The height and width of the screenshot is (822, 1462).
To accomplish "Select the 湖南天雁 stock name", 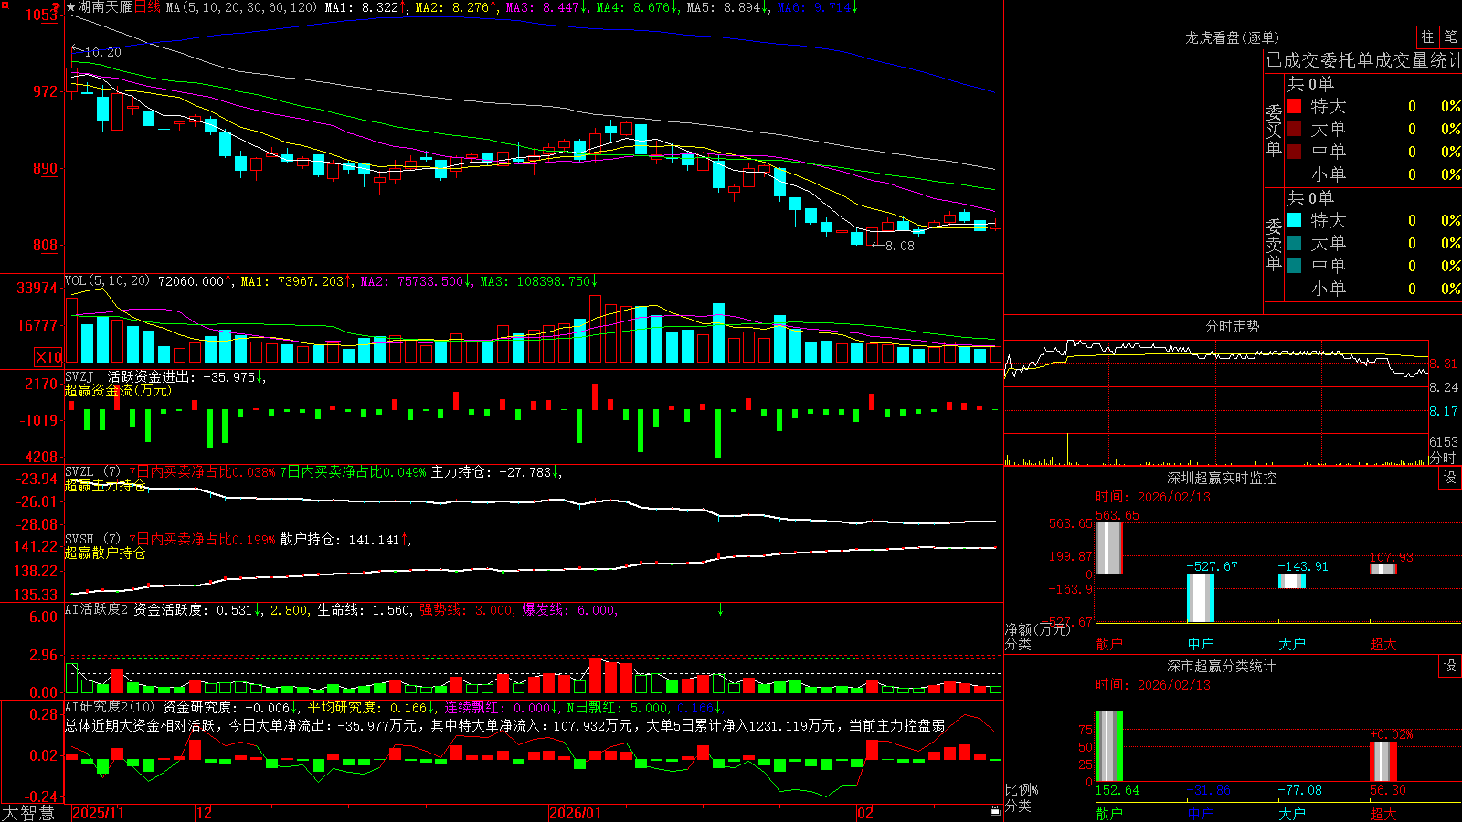I will pyautogui.click(x=105, y=7).
